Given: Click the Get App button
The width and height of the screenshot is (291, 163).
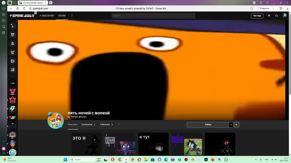Looking at the screenshot, I should click(257, 16).
